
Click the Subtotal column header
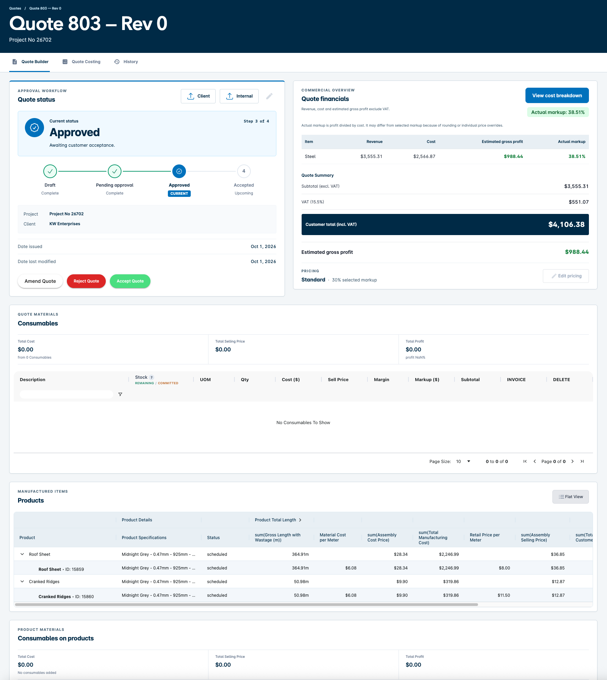(x=470, y=380)
